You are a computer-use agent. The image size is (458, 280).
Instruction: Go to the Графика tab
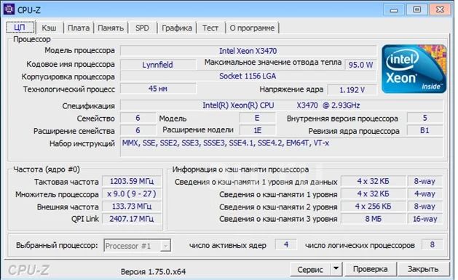point(177,28)
